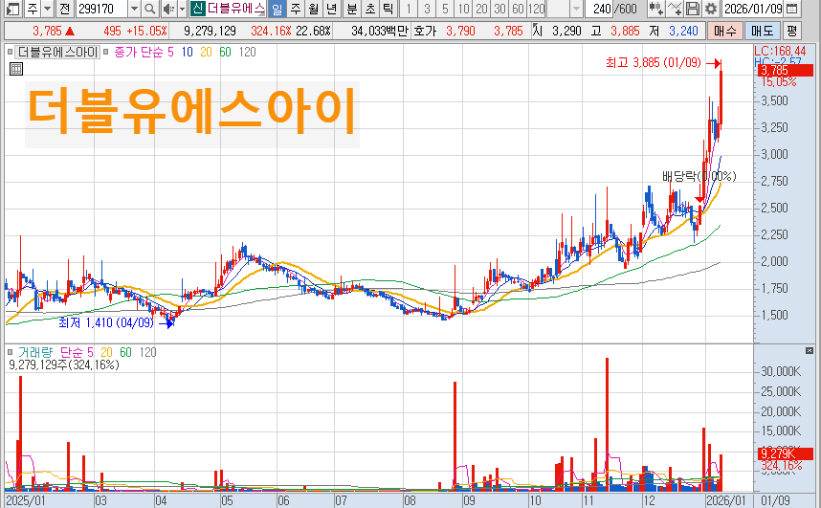Choose the 10 interval button
The width and height of the screenshot is (821, 508).
click(463, 9)
